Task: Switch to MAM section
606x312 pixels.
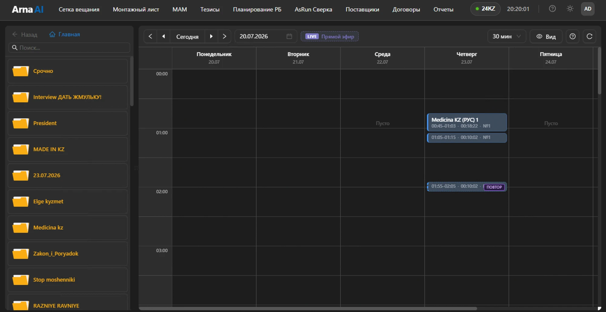Action: click(x=180, y=9)
